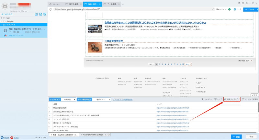Image resolution: width=259 pixels, height=140 pixels.
Task: Click the crab avatar in the sidebar
Action: coord(5,6)
